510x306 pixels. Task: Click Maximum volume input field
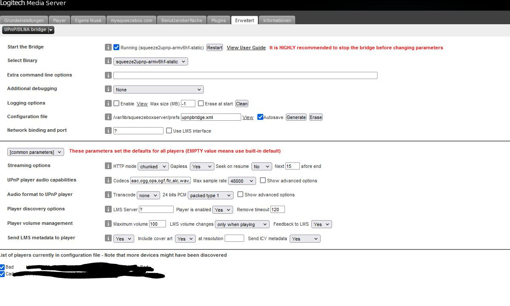point(158,224)
